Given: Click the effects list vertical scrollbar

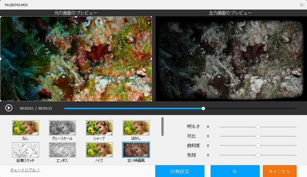Looking at the screenshot, I should click(x=162, y=126).
